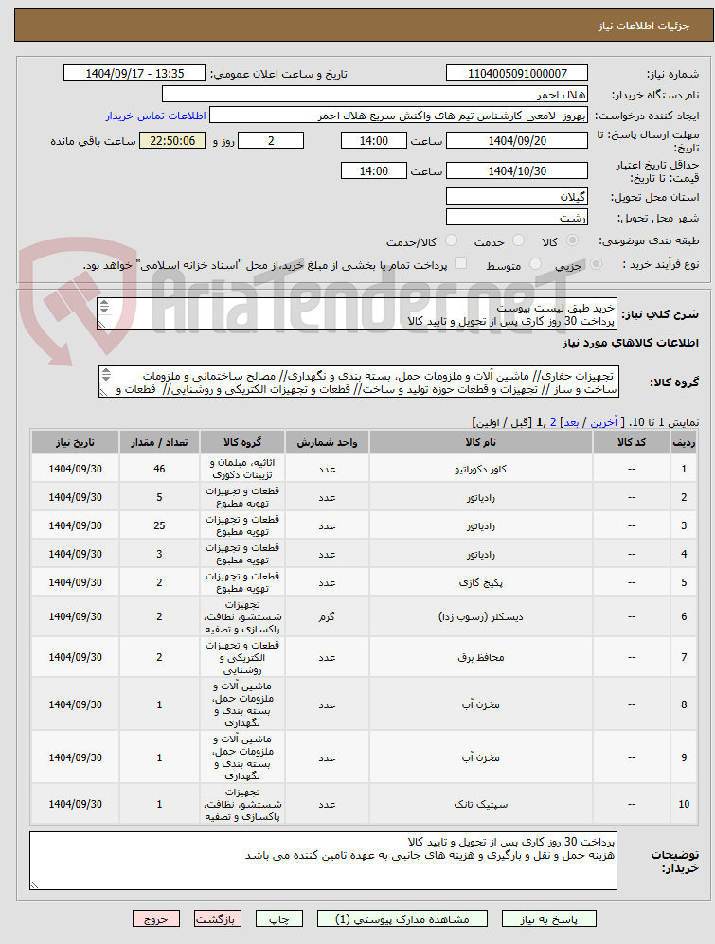Image resolution: width=715 pixels, height=944 pixels.
Task: Click the چاپ print button
Action: coord(278,918)
